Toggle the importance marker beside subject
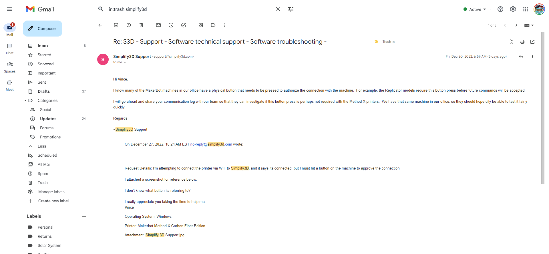The height and width of the screenshot is (254, 549). 376,42
